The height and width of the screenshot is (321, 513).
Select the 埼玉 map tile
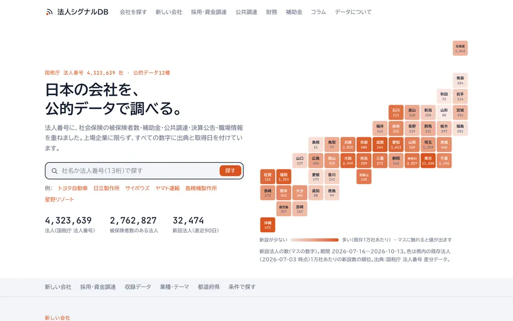coord(428,145)
